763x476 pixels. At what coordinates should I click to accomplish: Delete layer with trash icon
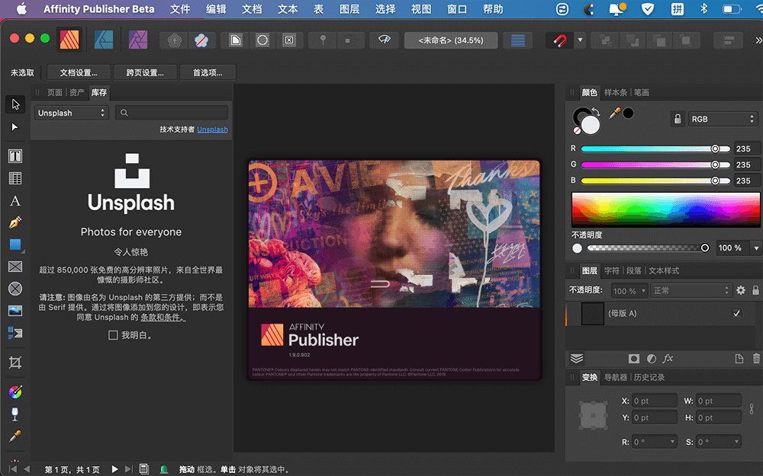756,359
